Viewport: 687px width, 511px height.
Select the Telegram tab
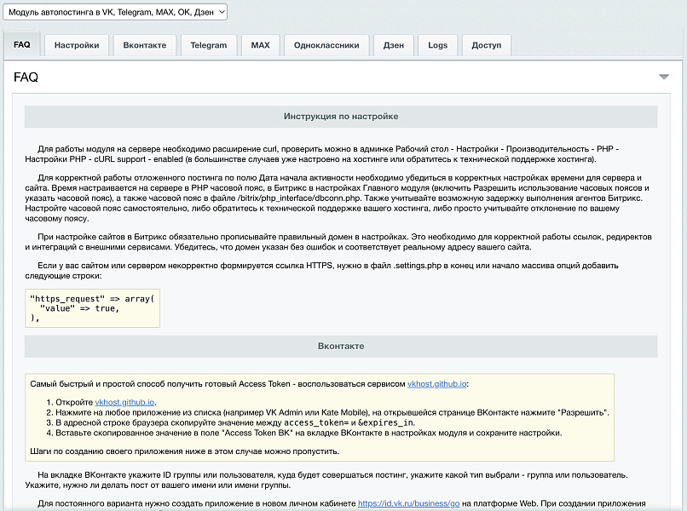coord(209,45)
